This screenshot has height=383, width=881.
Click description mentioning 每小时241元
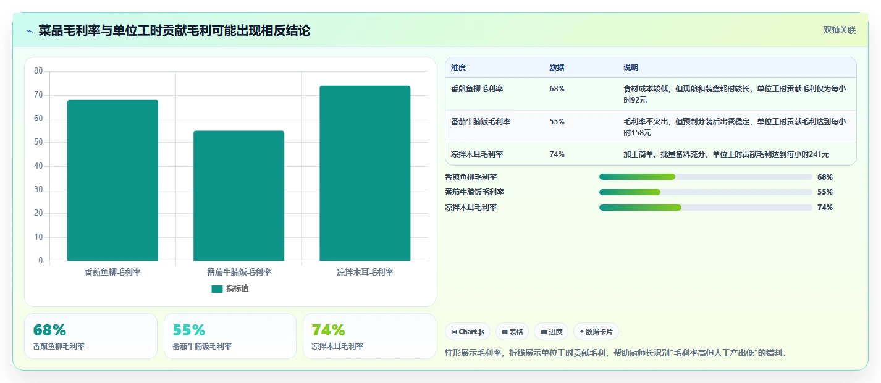click(x=726, y=154)
